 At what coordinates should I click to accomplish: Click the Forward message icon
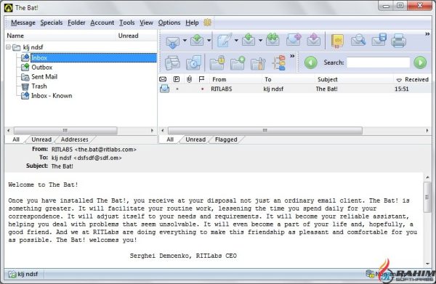294,40
